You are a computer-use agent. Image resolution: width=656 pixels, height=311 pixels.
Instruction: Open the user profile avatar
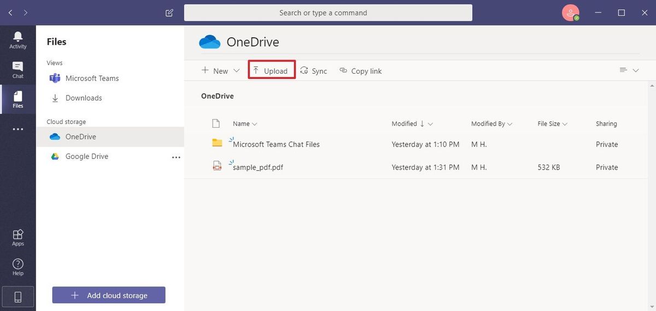tap(570, 13)
